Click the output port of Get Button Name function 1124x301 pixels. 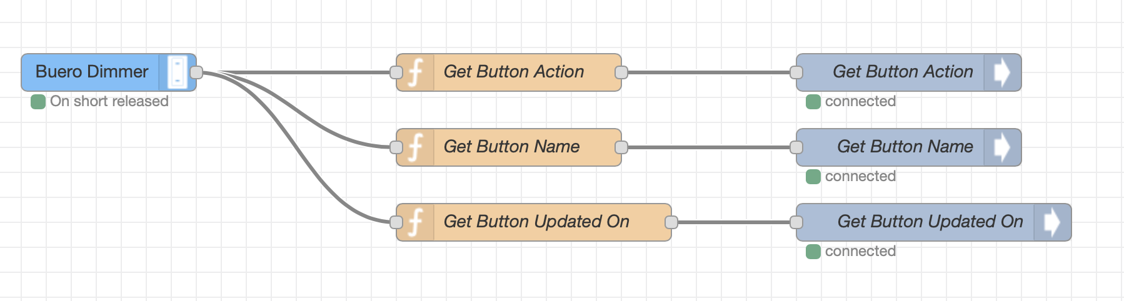click(621, 147)
